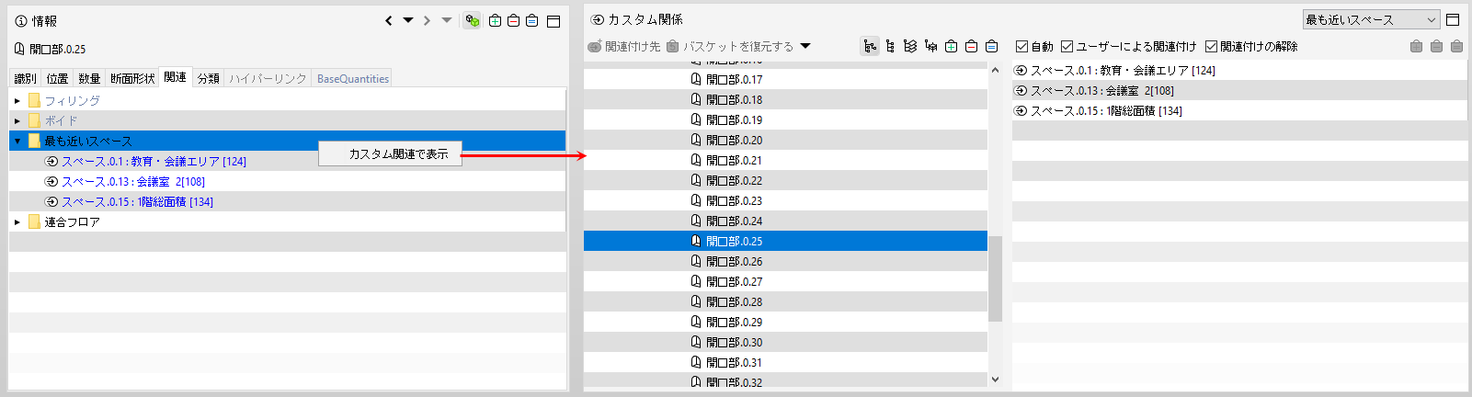Select 開口部.0.23 in the list
1472x397 pixels.
coord(785,200)
